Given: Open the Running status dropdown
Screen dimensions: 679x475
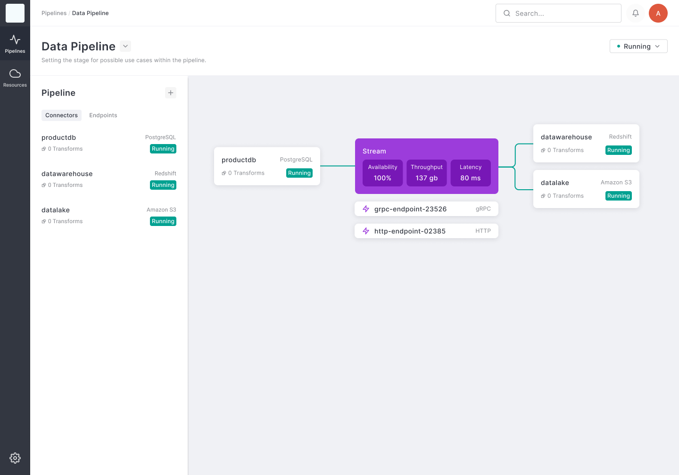Looking at the screenshot, I should click(x=638, y=46).
